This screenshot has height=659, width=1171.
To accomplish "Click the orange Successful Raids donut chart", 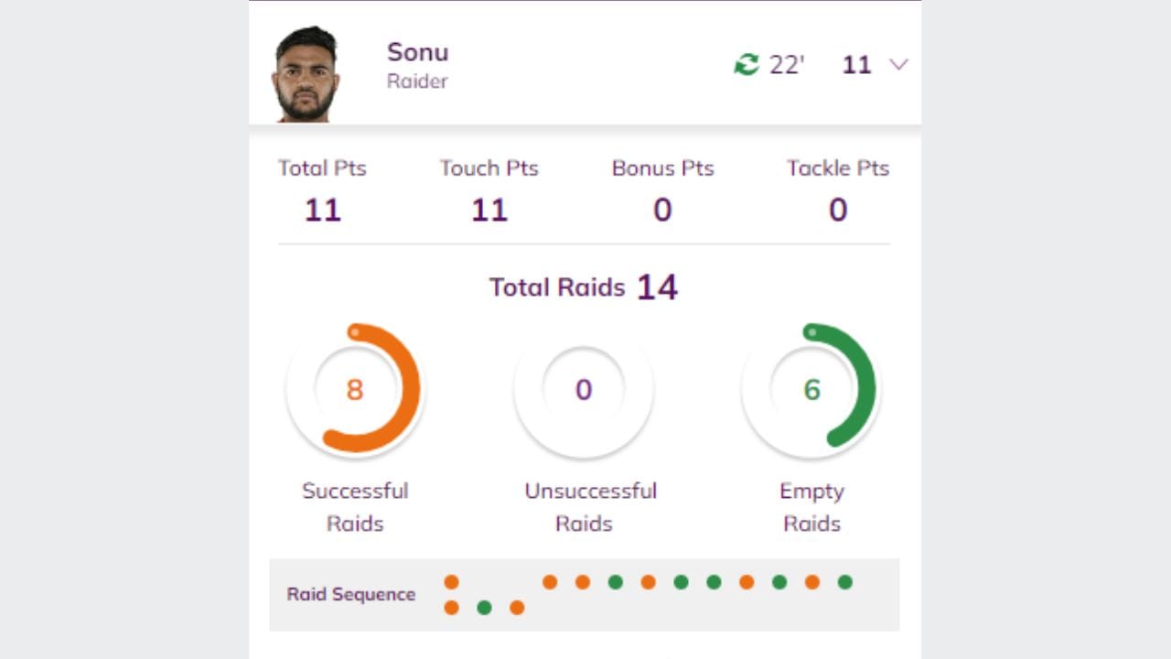I will (355, 389).
